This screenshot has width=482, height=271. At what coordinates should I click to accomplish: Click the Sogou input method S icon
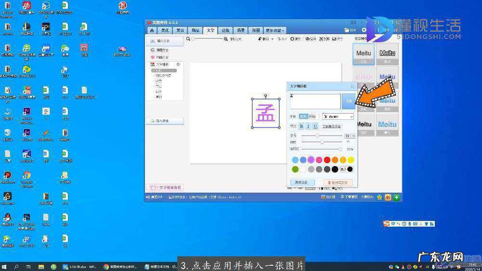point(386,224)
